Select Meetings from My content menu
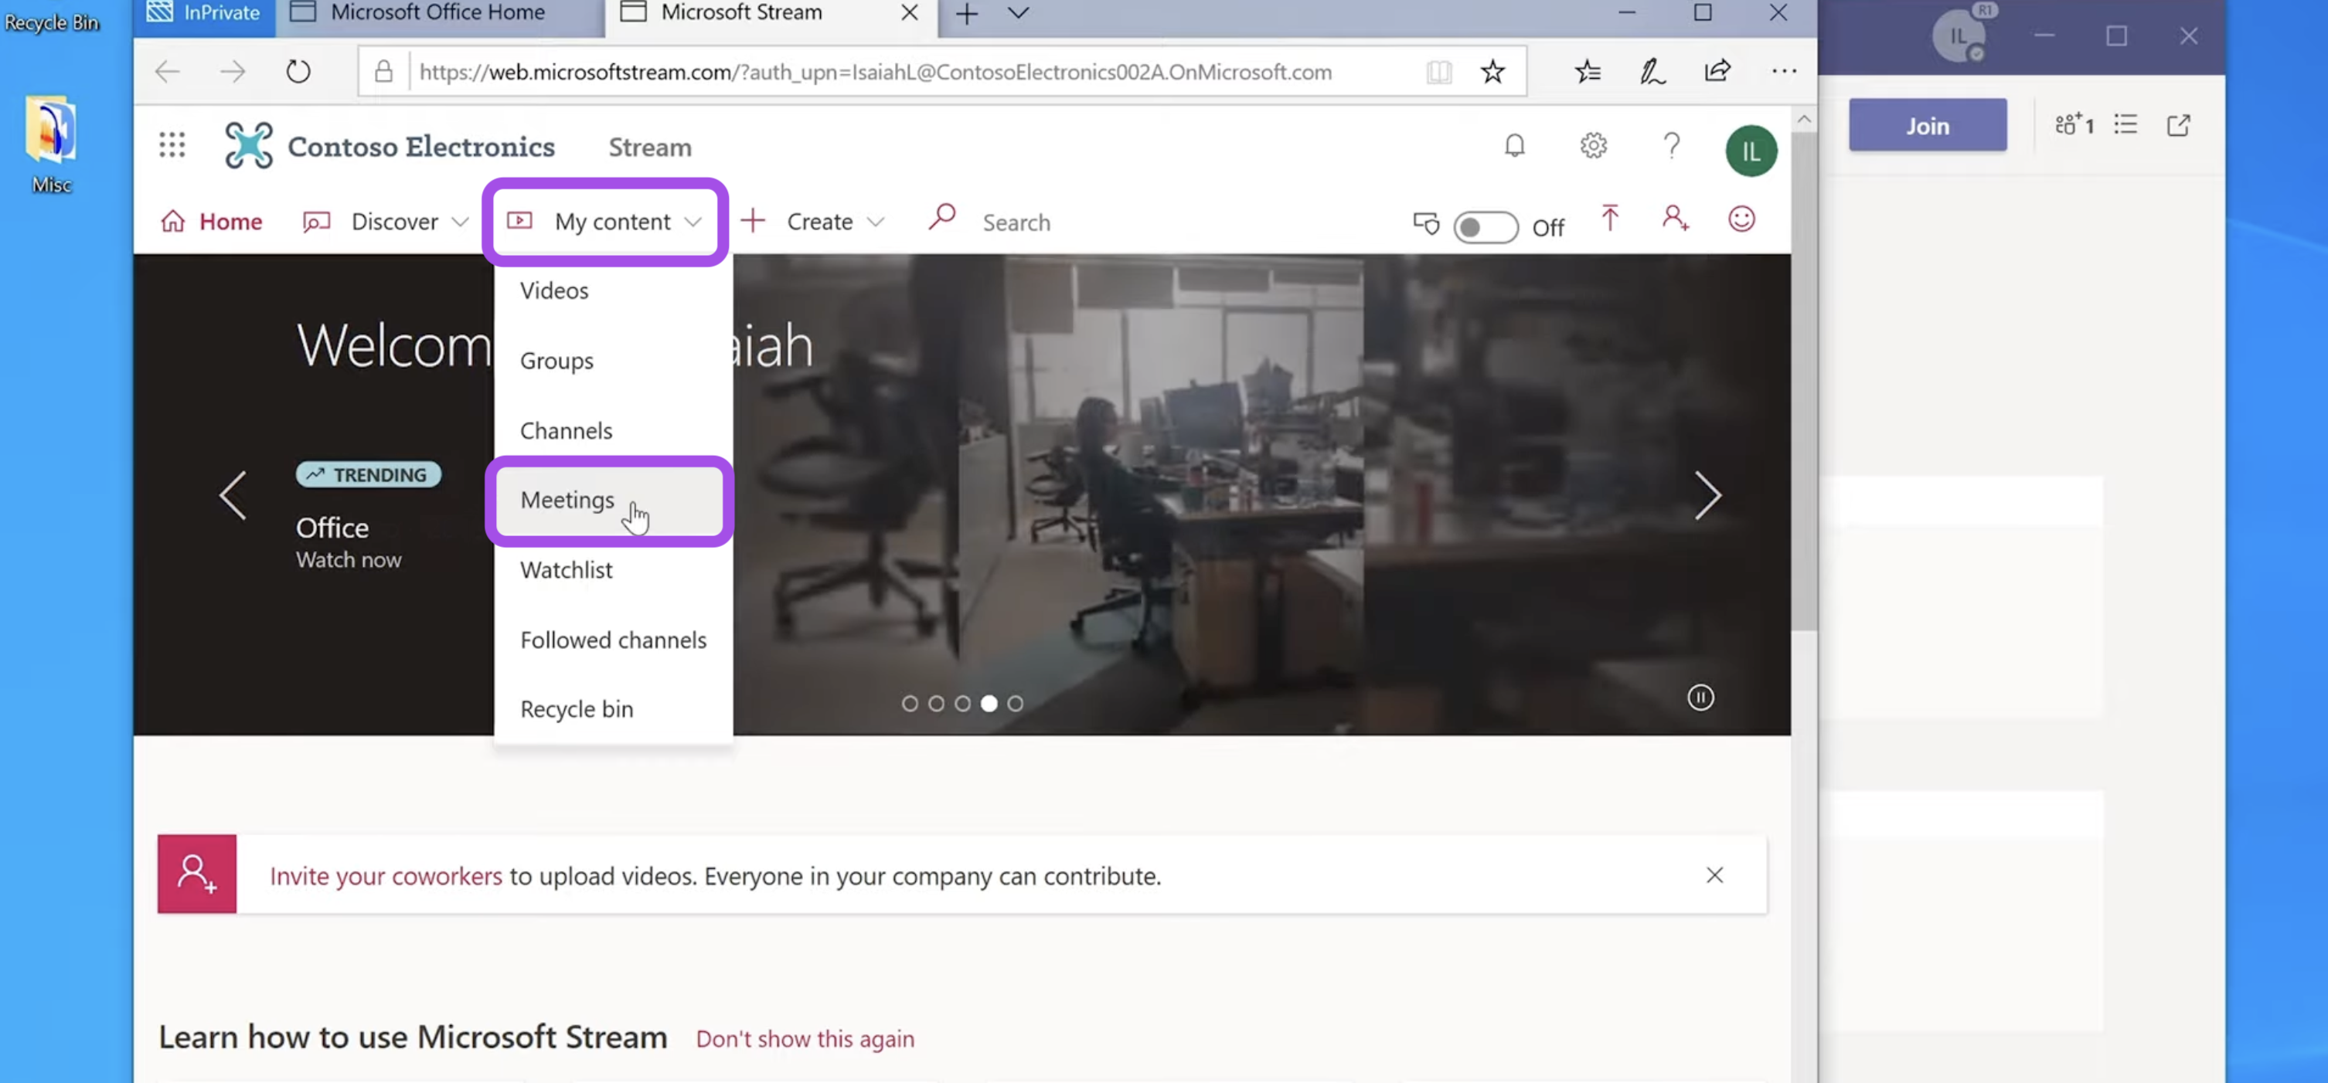2328x1083 pixels. 567,500
